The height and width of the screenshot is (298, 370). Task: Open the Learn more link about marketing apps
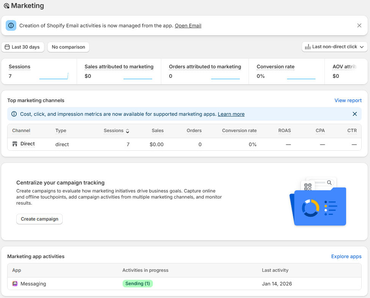231,114
